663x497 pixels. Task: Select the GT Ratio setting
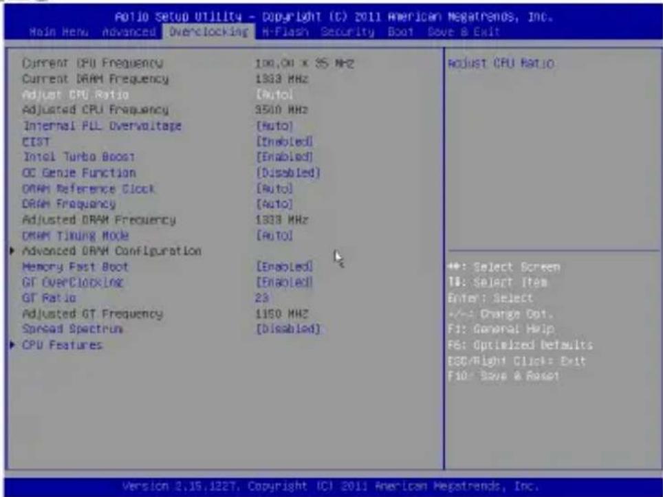pyautogui.click(x=49, y=298)
